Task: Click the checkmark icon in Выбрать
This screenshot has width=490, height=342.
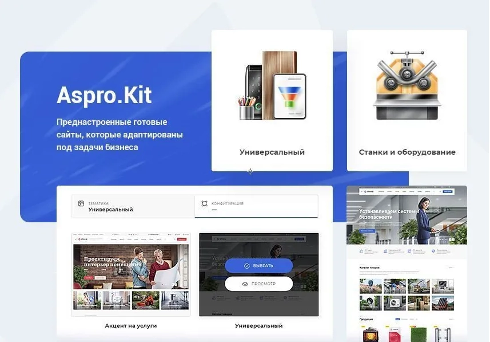Action: 247,266
